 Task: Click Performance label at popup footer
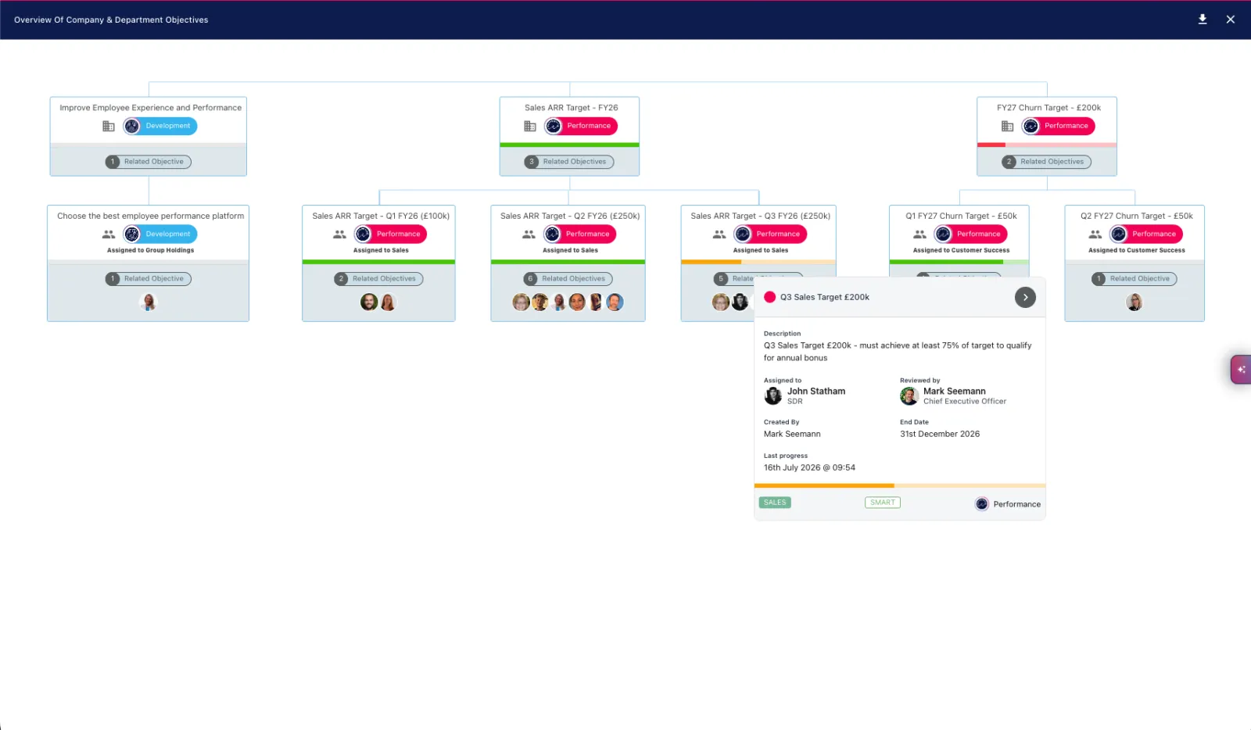pyautogui.click(x=1016, y=505)
